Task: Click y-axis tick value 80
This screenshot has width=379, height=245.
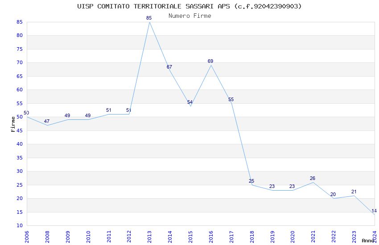Action: 20,35
